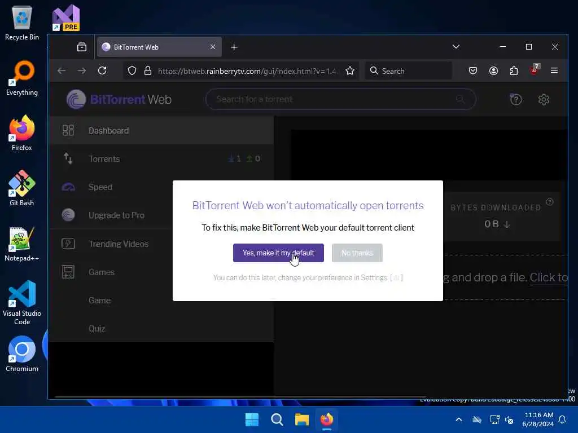Select Firefox desktop shortcut

pyautogui.click(x=22, y=133)
